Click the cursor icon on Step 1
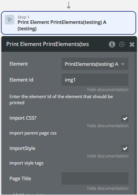Viewport: 138px width, 195px height. pos(10,20)
